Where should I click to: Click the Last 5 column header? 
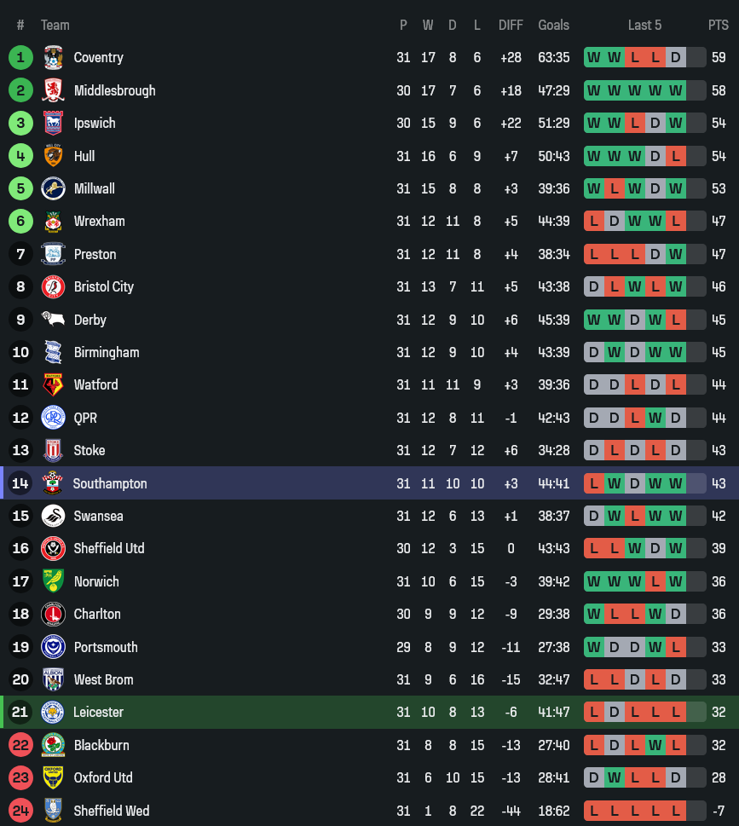pos(644,26)
